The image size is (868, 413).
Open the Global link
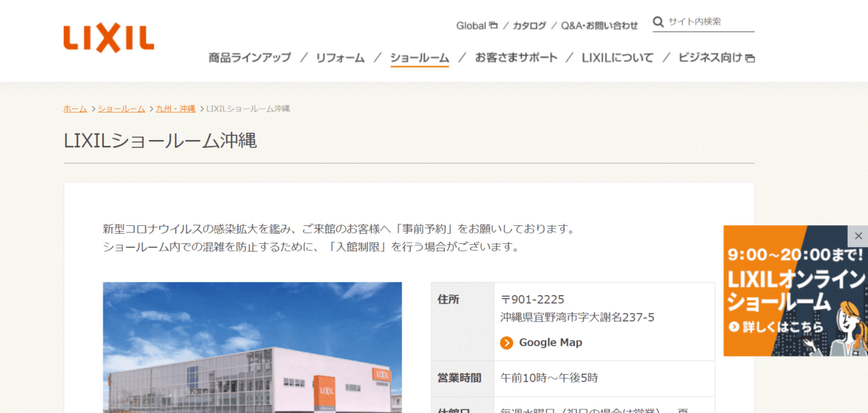click(x=477, y=25)
